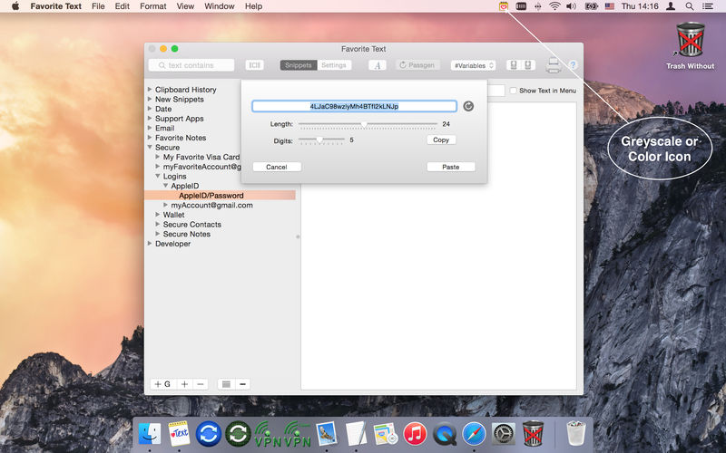Image resolution: width=726 pixels, height=453 pixels.
Task: Expand Clipboard History group
Action: coord(150,89)
